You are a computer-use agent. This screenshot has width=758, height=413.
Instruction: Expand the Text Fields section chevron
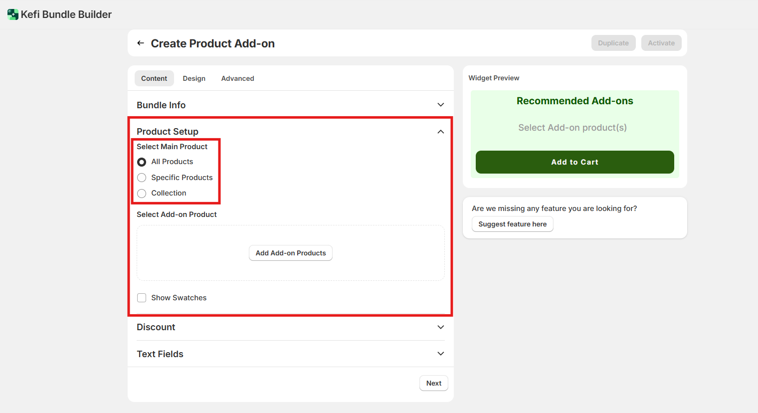click(440, 354)
